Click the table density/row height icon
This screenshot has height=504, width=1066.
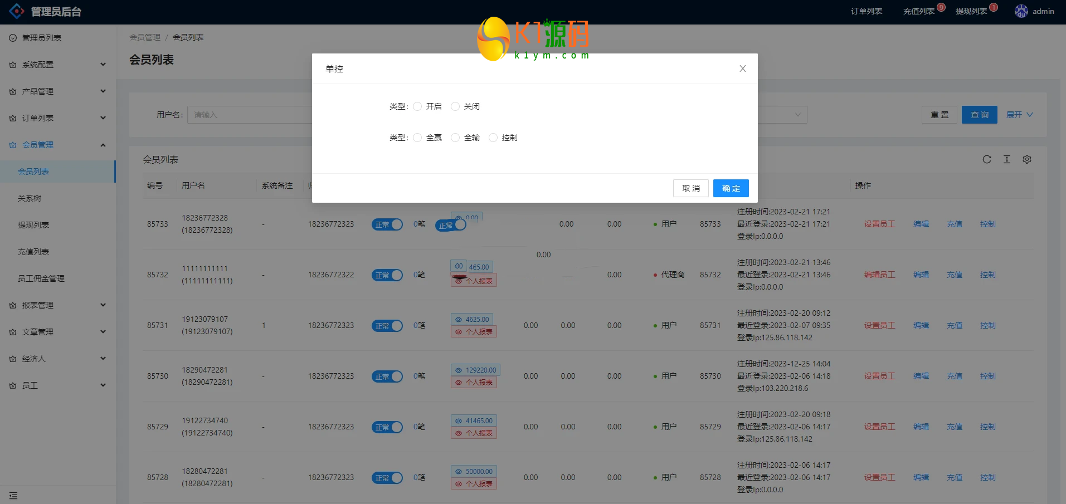click(1006, 159)
